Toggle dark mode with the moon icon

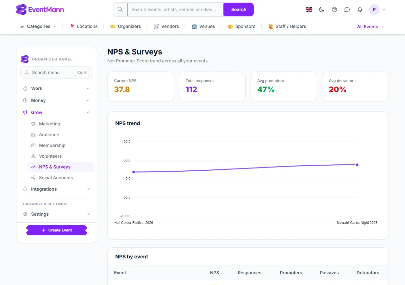(x=322, y=9)
